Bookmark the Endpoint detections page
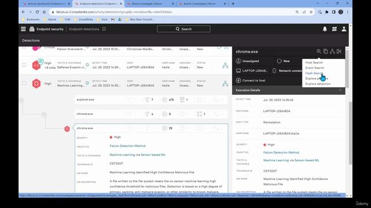The width and height of the screenshot is (371, 208). pos(104,29)
